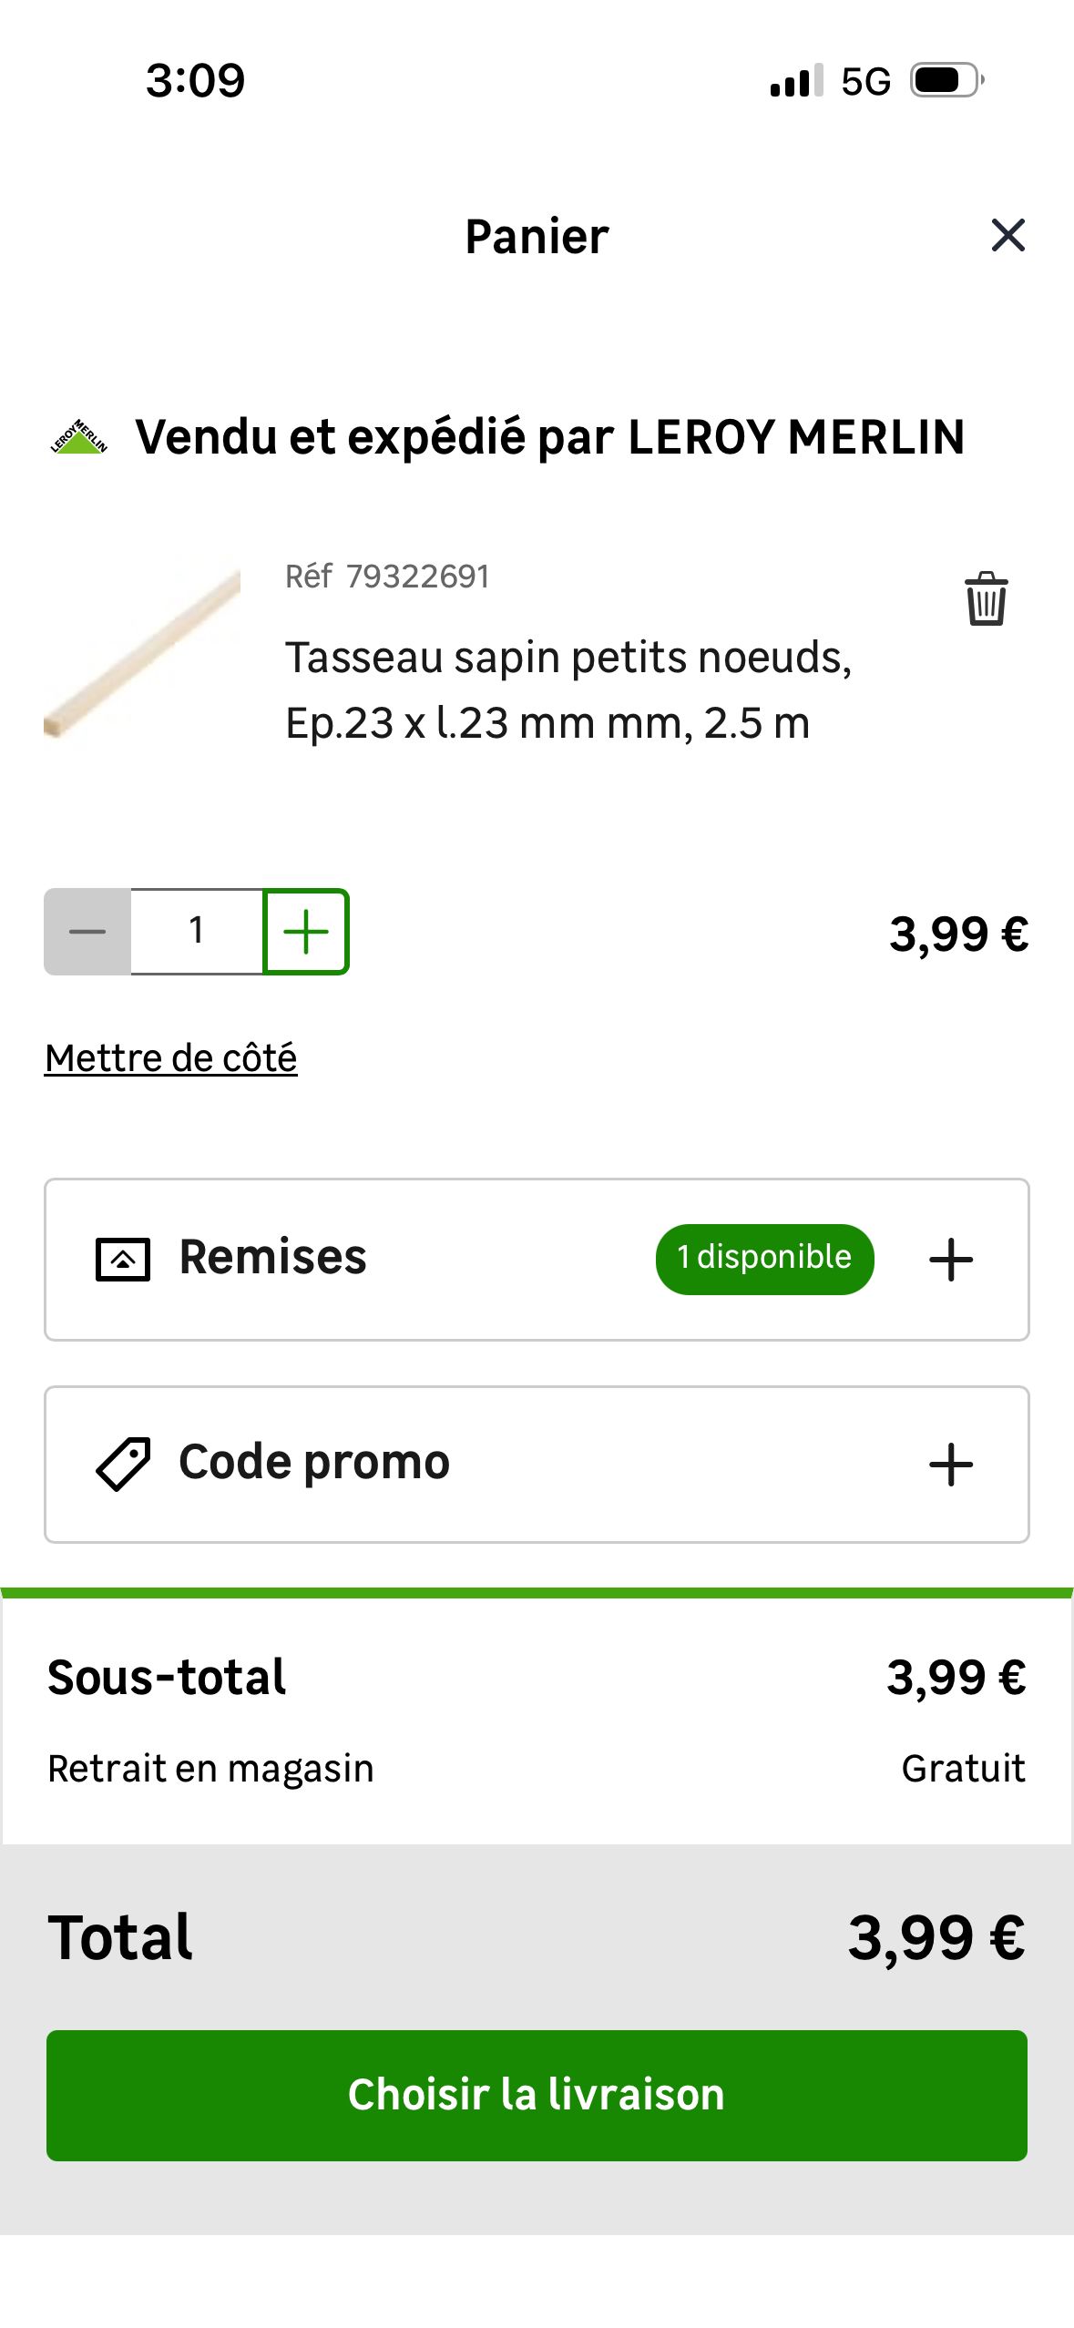This screenshot has height=2328, width=1074.
Task: Tap the Code promo tag icon
Action: point(123,1465)
